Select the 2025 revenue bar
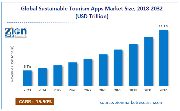The image size is (180, 111). coord(58,75)
